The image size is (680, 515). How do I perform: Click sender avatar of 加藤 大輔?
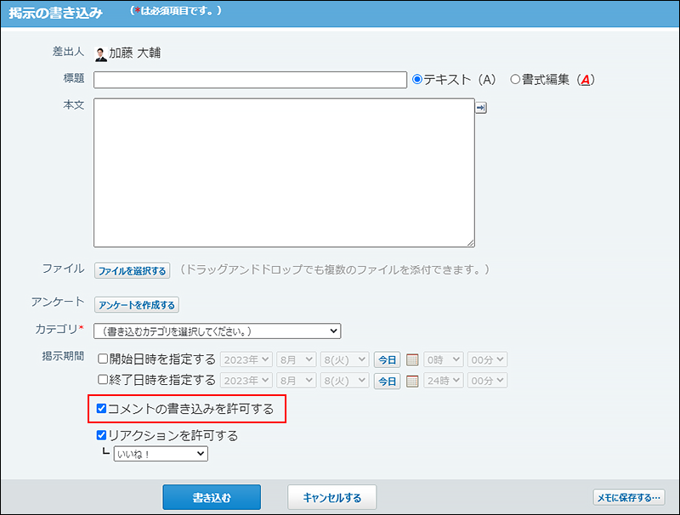pyautogui.click(x=100, y=54)
